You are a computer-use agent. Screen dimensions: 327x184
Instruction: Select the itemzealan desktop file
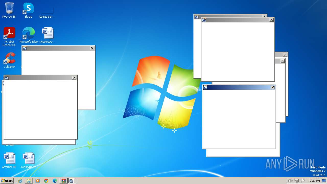(x=47, y=10)
